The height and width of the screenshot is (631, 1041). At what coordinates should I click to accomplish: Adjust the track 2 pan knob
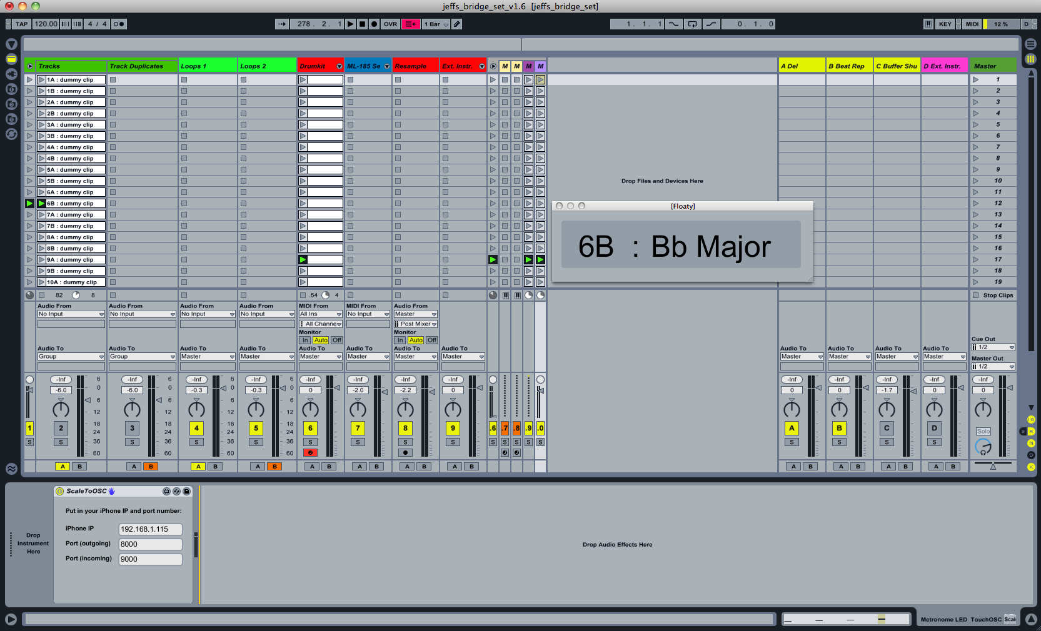[61, 409]
